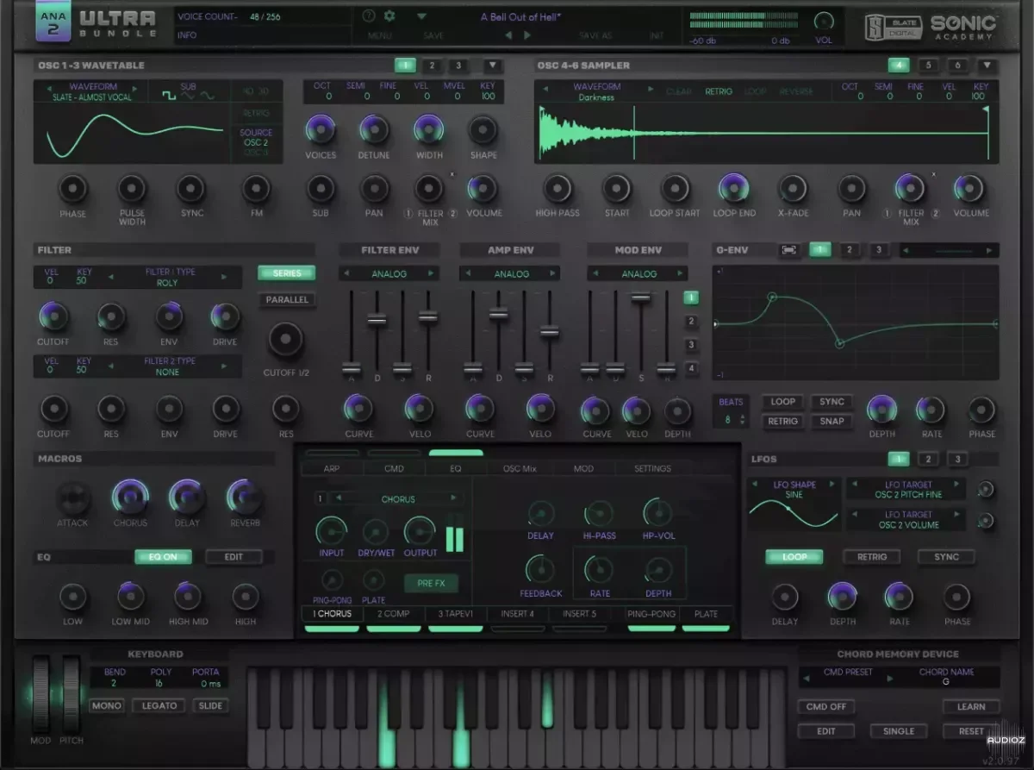The width and height of the screenshot is (1034, 770).
Task: Open the settings gear in the preset bar
Action: tap(389, 16)
